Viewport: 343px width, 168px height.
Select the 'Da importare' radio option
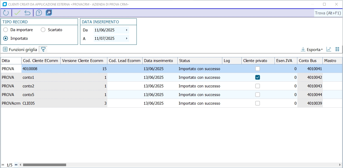click(x=6, y=30)
